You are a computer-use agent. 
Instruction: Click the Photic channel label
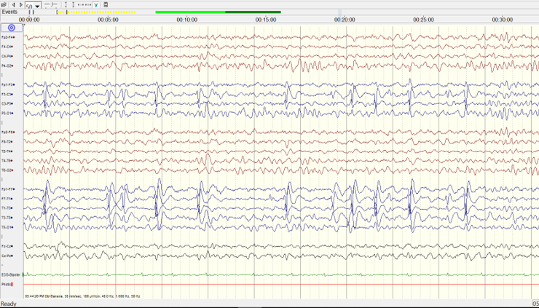click(x=7, y=284)
